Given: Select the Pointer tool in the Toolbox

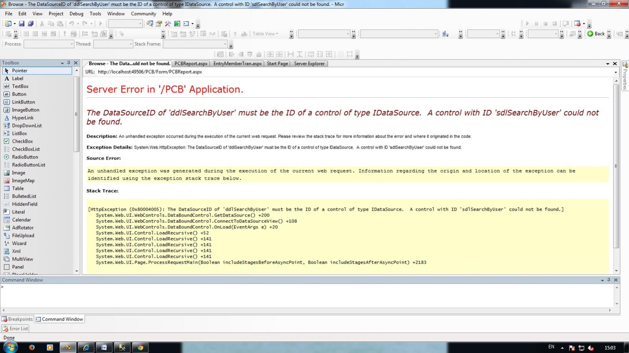Looking at the screenshot, I should 37,71.
